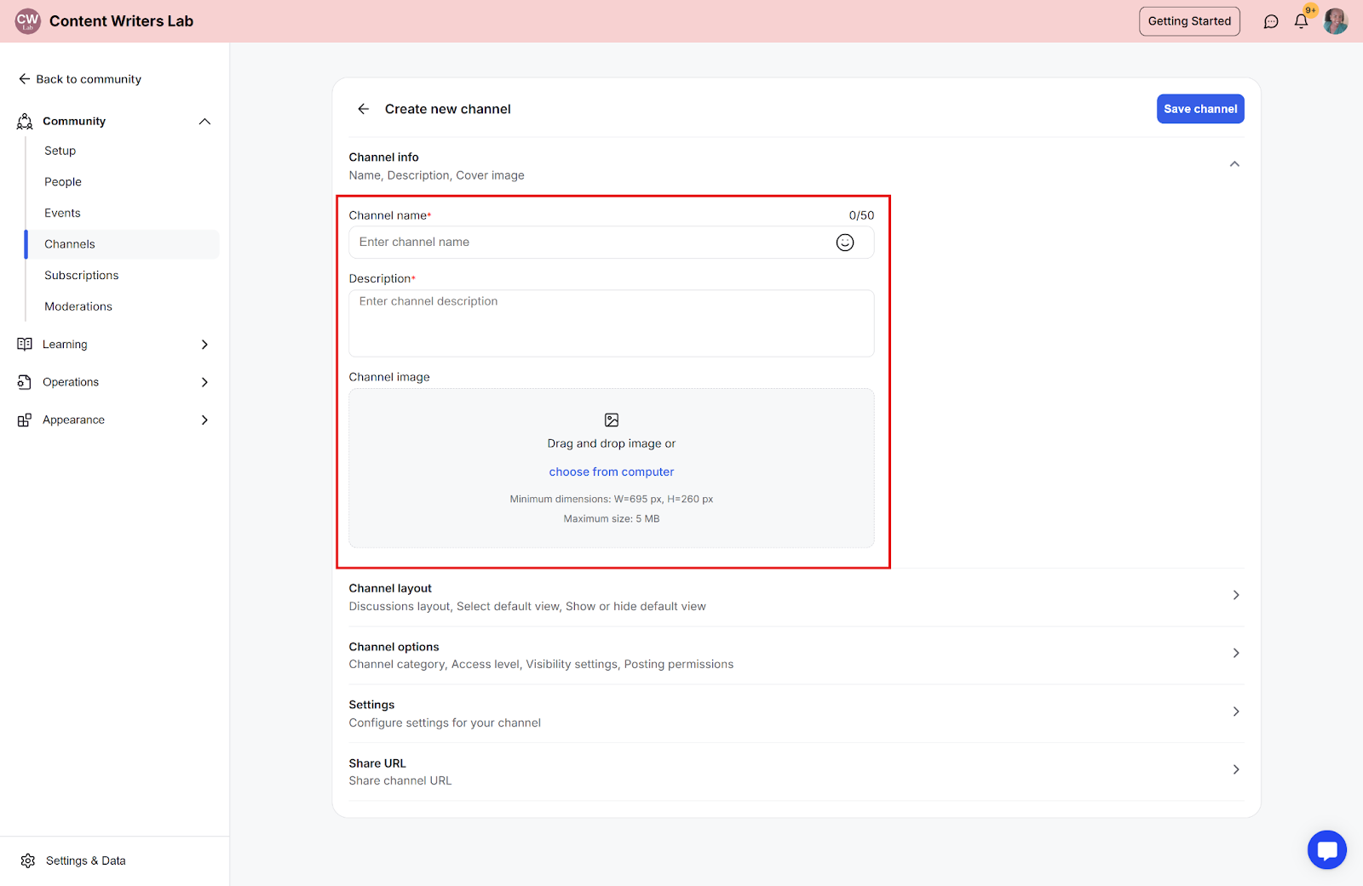Click the Getting Started button
The width and height of the screenshot is (1363, 886).
click(x=1189, y=21)
